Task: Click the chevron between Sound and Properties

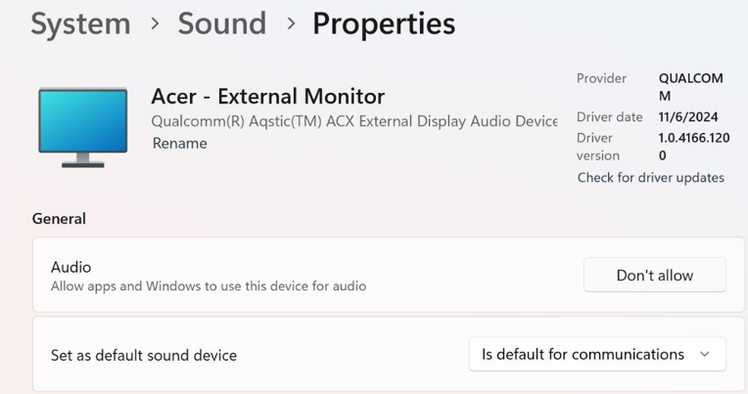Action: pyautogui.click(x=291, y=22)
